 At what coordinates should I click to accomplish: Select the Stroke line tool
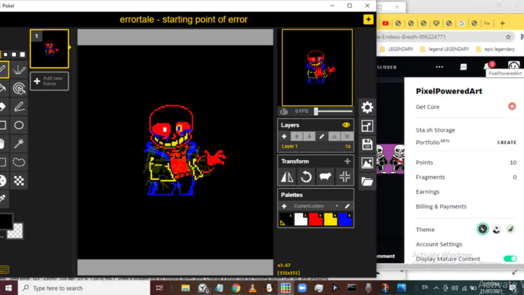pos(19,106)
